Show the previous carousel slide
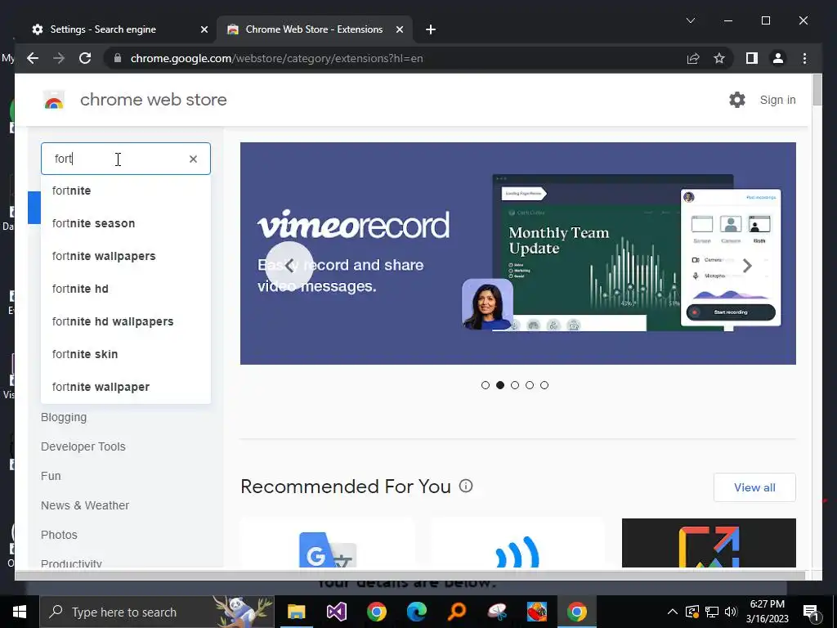The height and width of the screenshot is (628, 837). [x=289, y=266]
